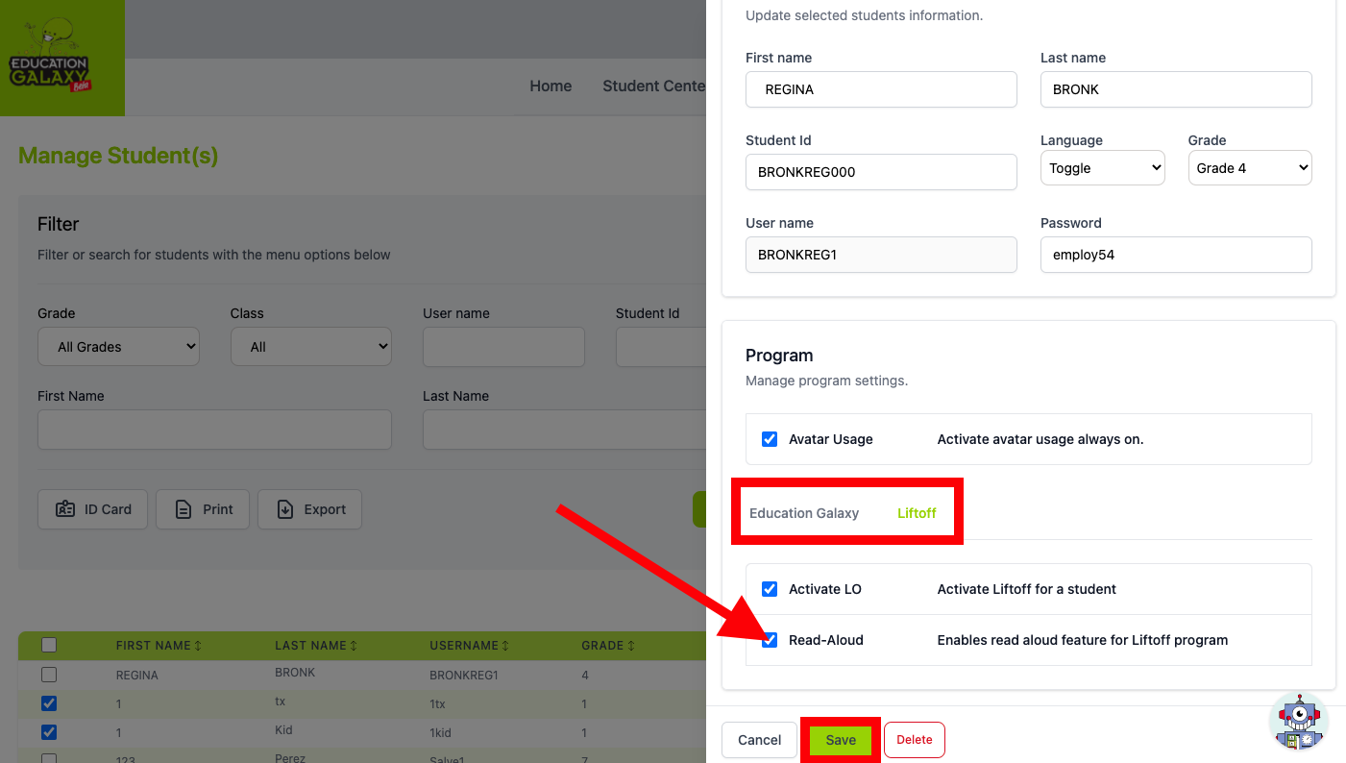Image resolution: width=1346 pixels, height=763 pixels.
Task: Open the Grade 4 dropdown in form
Action: (x=1250, y=168)
